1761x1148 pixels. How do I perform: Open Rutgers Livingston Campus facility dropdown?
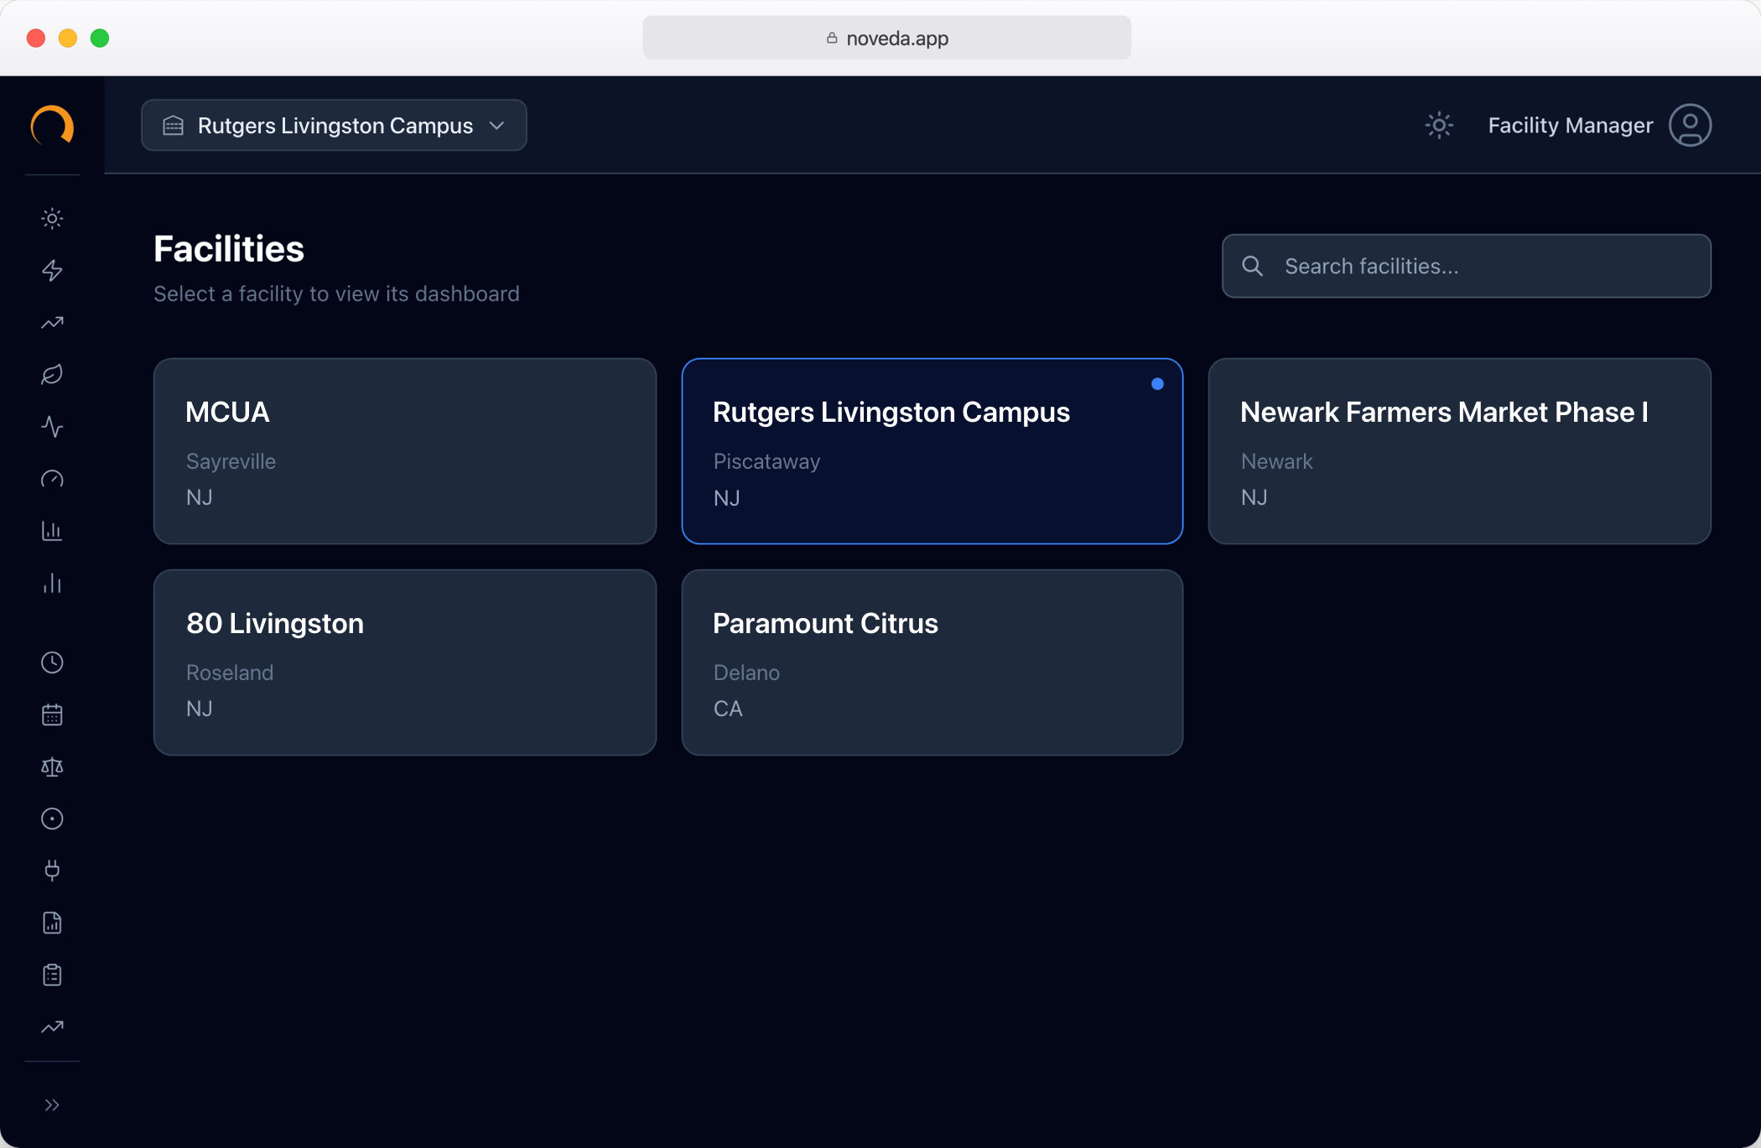(334, 126)
